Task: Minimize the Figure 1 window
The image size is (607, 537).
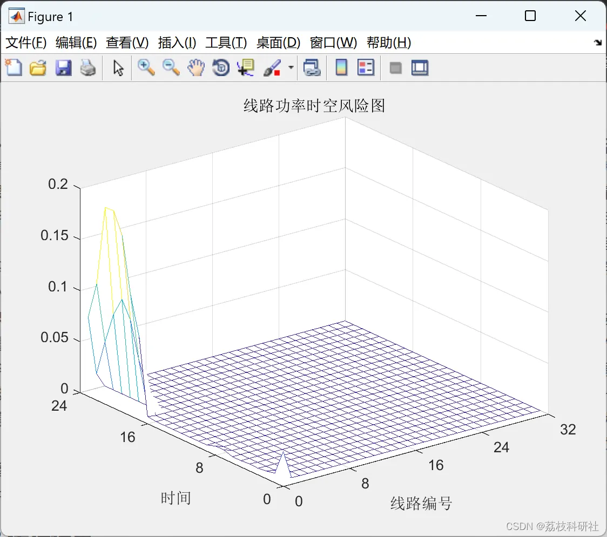Action: pyautogui.click(x=481, y=16)
